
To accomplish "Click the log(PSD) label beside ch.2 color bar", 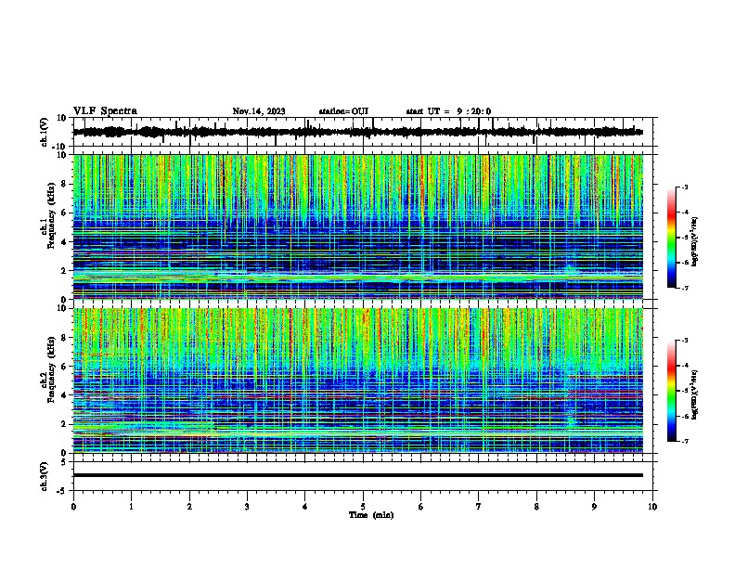I will pos(695,395).
